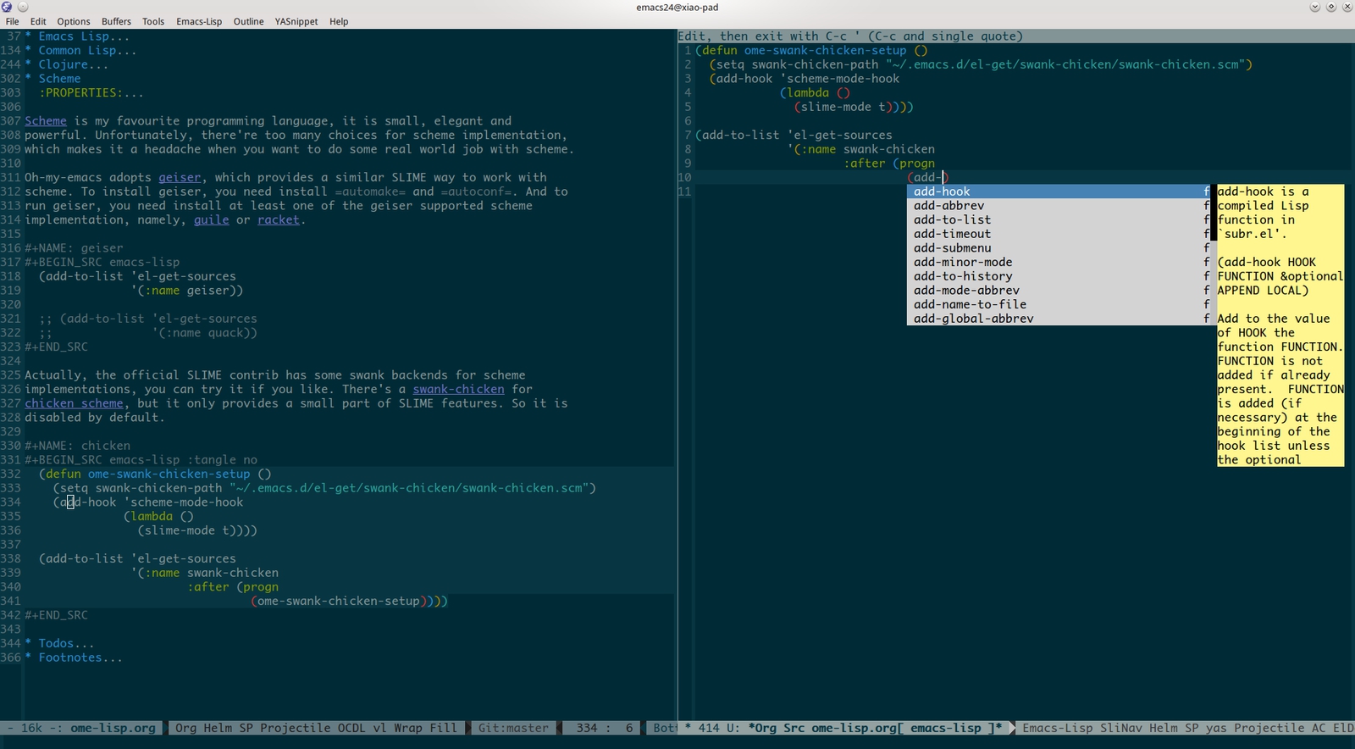The width and height of the screenshot is (1355, 749).
Task: Click the final #+END_SRC line in left pane
Action: click(56, 615)
